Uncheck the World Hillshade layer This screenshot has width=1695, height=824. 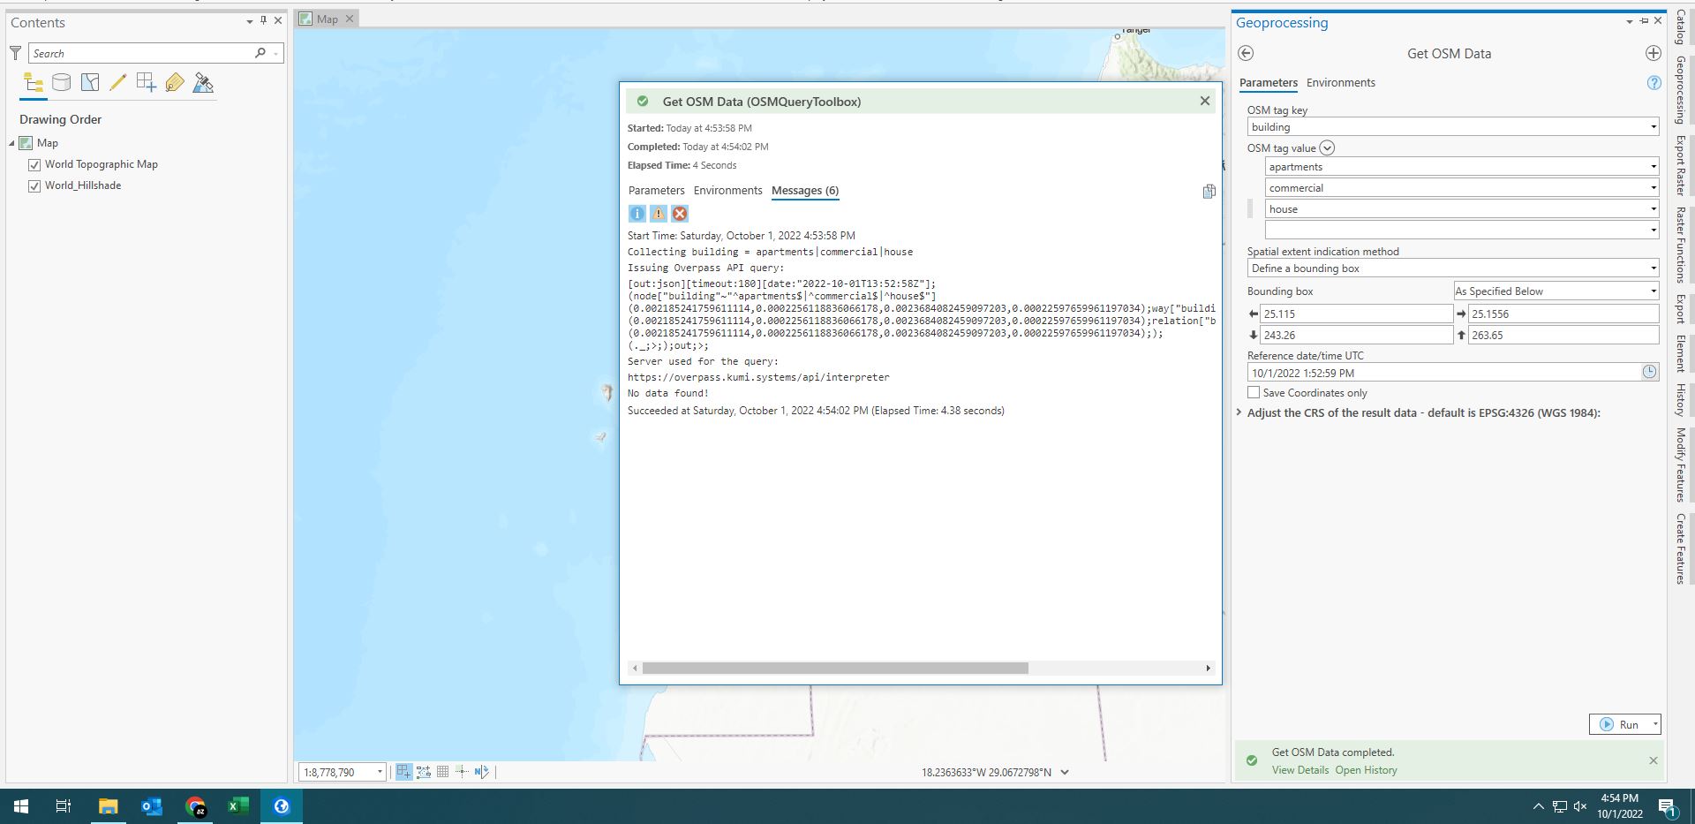pos(34,185)
